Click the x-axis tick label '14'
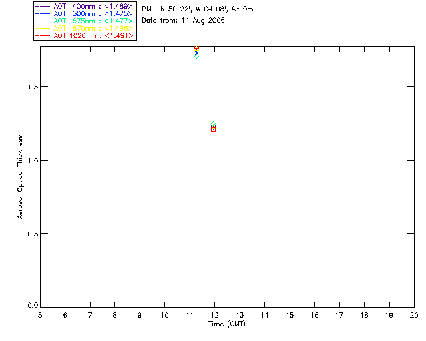This screenshot has height=341, width=426. (265, 315)
